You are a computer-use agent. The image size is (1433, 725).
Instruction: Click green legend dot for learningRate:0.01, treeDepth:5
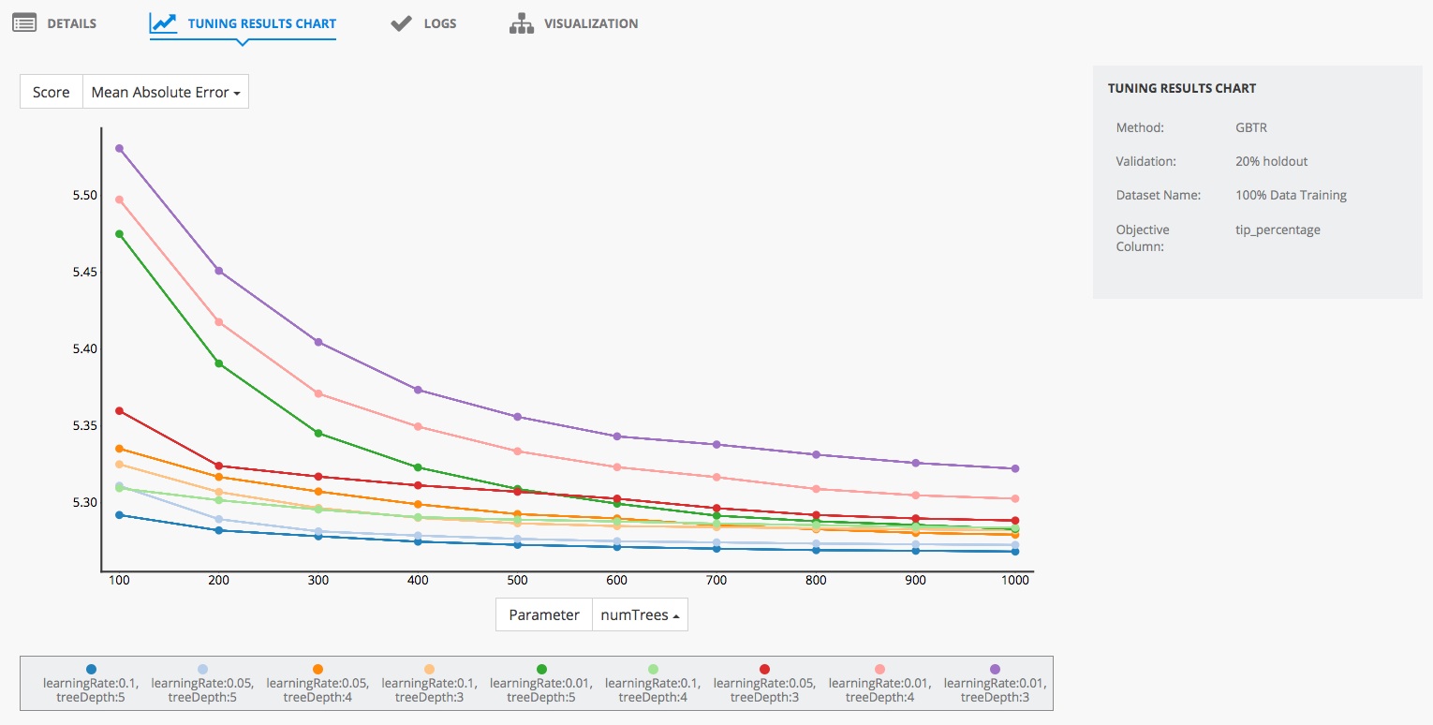click(541, 669)
